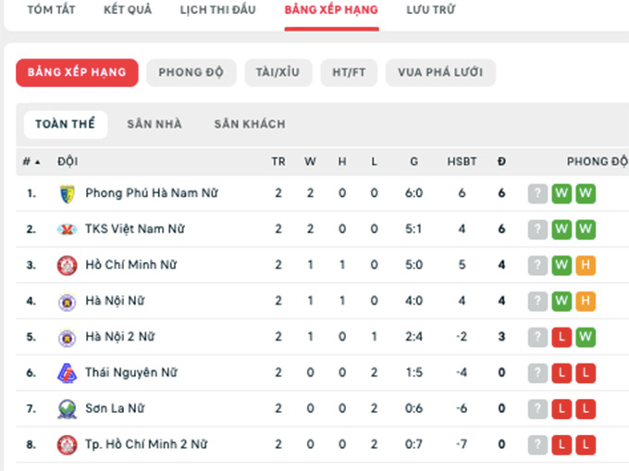Screen dimensions: 629x471
Task: Open the Tài/Xỉu view
Action: (x=278, y=72)
